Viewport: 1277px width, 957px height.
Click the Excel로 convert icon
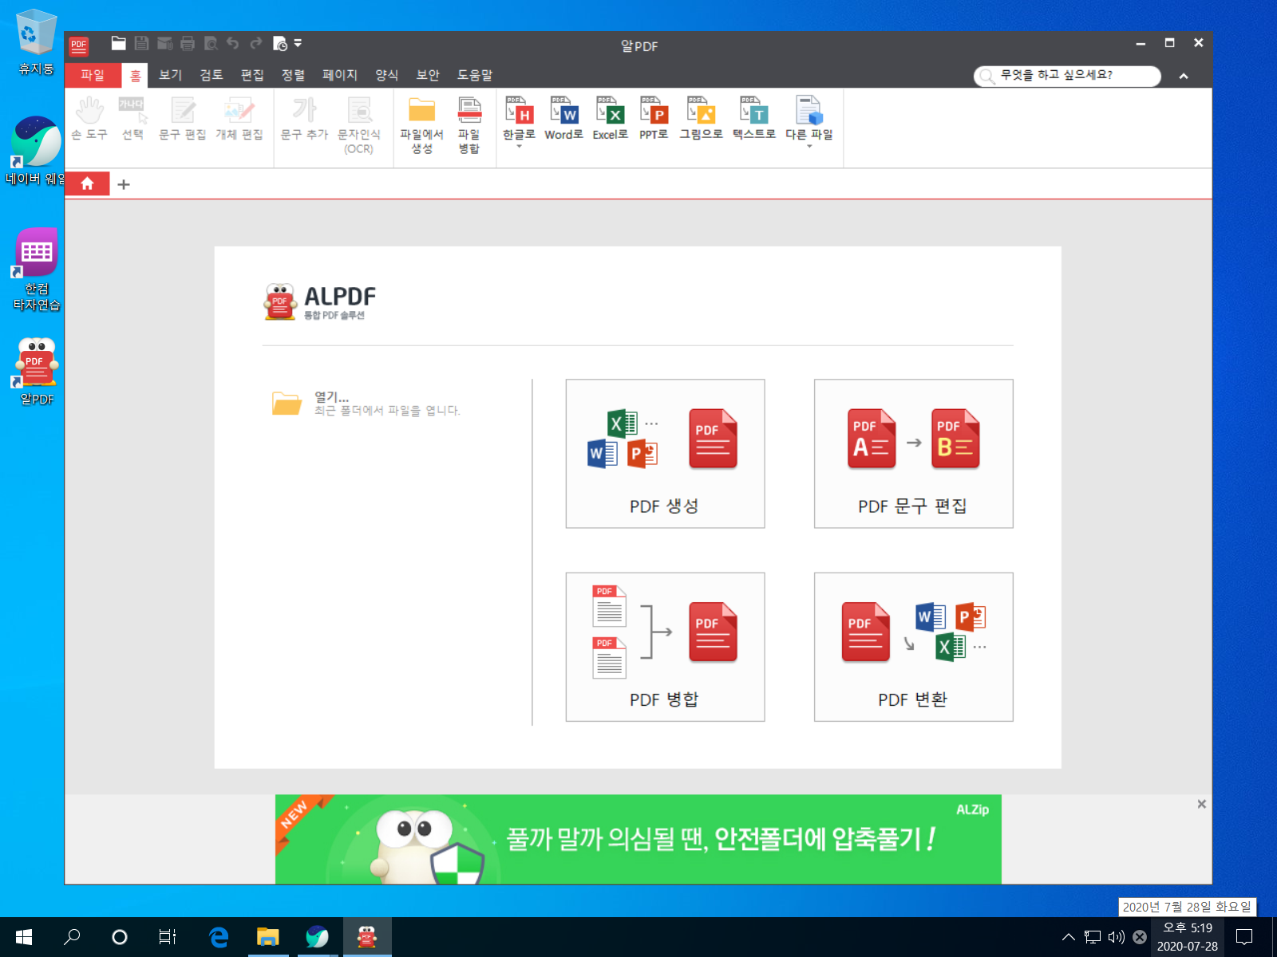point(611,118)
